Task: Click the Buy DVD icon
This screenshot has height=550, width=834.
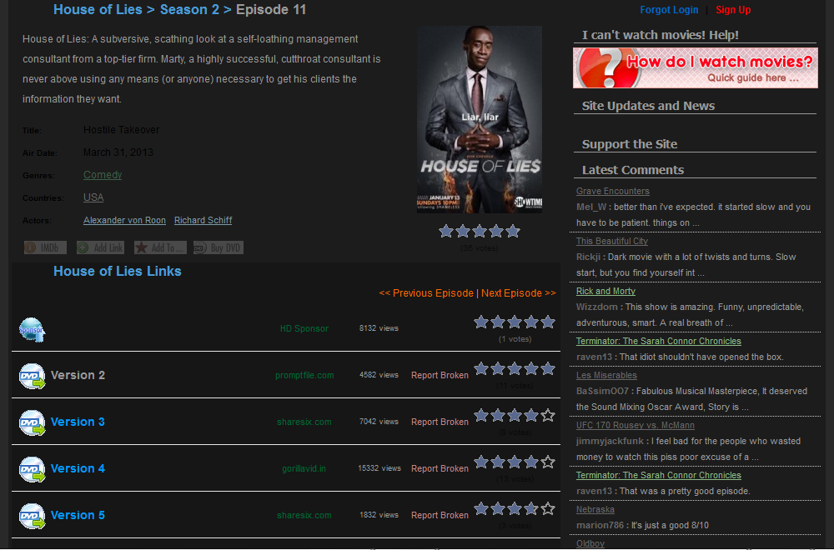Action: tap(218, 247)
